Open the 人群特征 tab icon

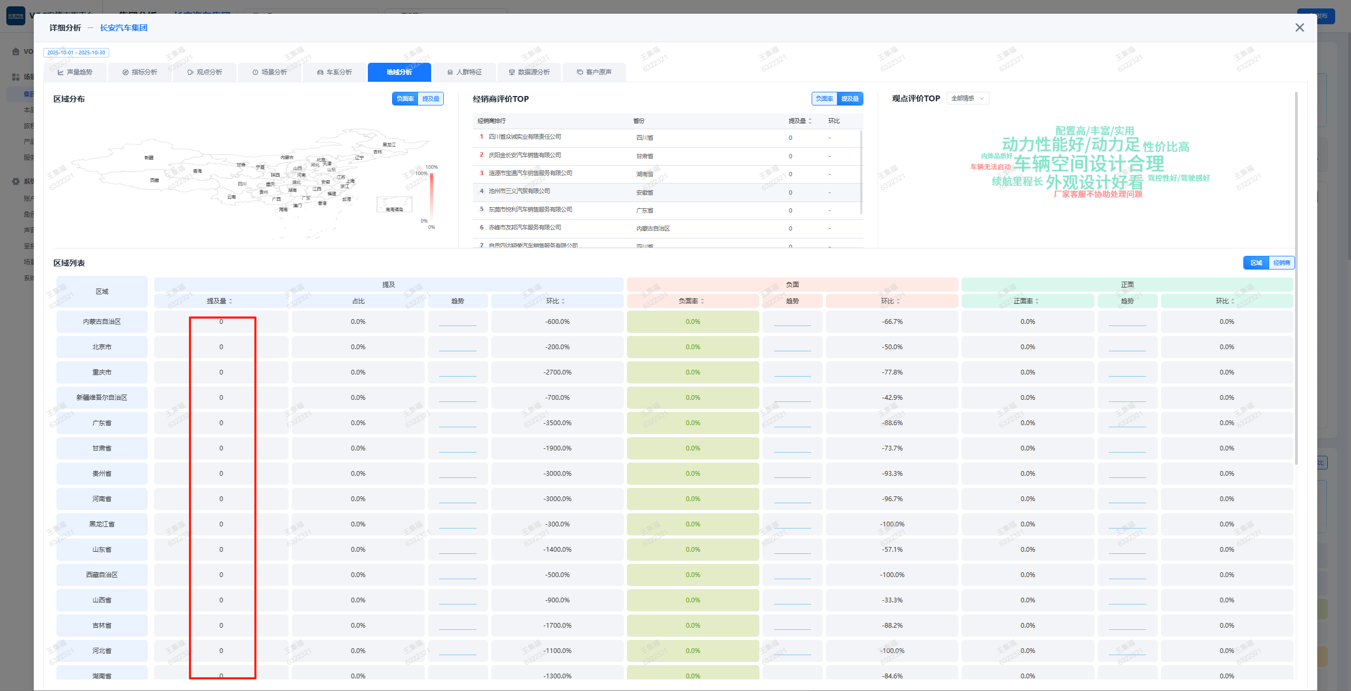point(450,72)
